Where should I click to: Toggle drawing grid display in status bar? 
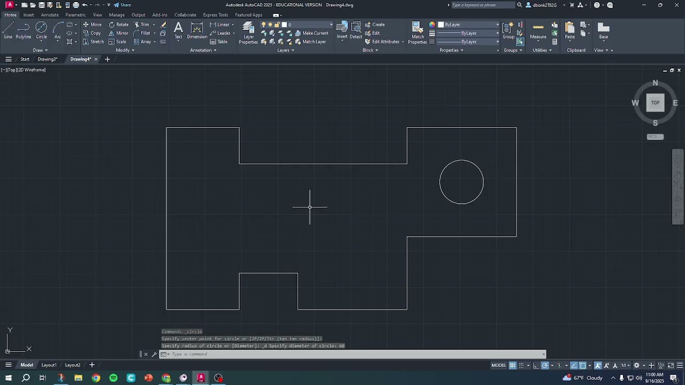513,365
